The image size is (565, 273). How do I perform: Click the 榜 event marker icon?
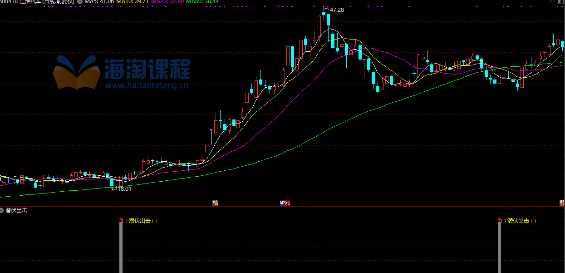215,203
